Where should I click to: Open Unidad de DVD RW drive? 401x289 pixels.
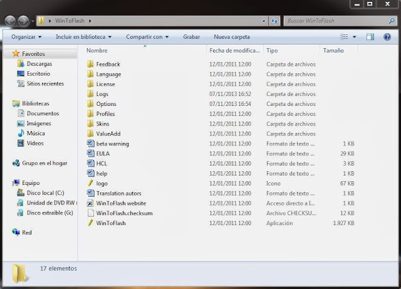tap(51, 202)
